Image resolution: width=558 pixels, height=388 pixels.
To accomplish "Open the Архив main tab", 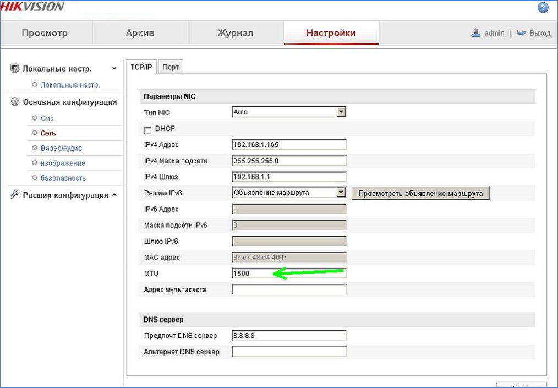I will pos(140,33).
